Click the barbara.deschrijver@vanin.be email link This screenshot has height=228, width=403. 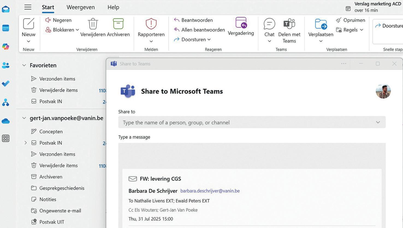coord(210,191)
